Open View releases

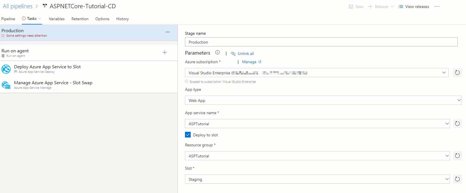(414, 7)
